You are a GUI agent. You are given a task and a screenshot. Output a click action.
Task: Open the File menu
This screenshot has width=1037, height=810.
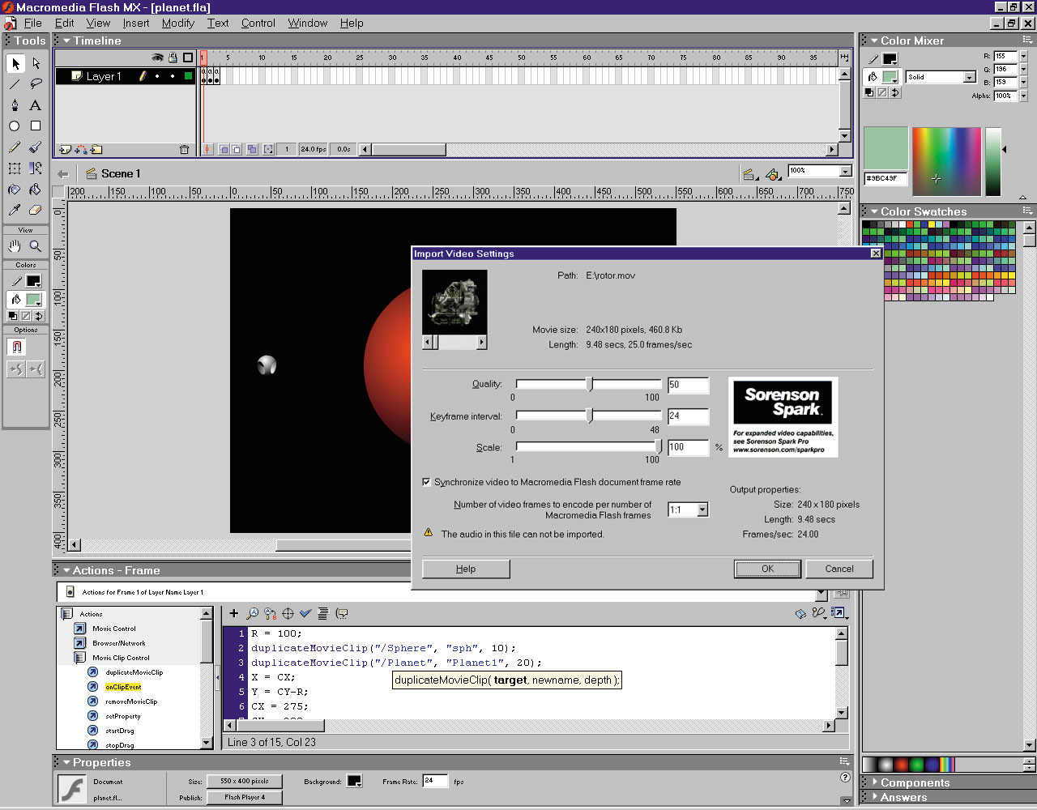pyautogui.click(x=32, y=23)
